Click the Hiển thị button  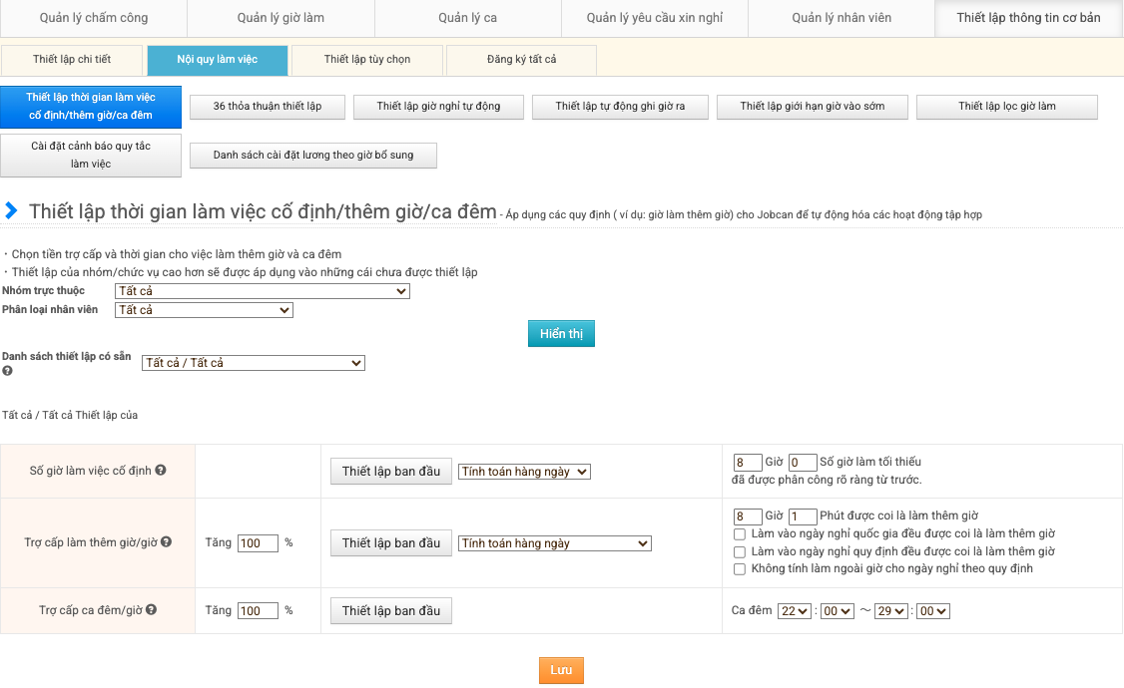click(x=561, y=334)
